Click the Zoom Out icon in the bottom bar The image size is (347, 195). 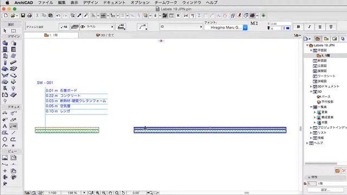tap(104, 193)
